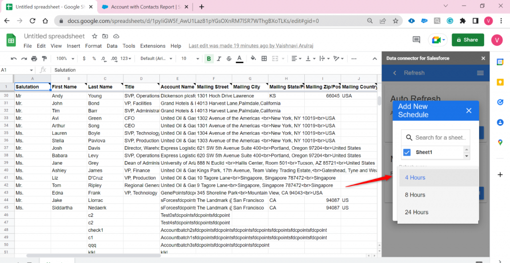Open the Borders tool
This screenshot has height=263, width=510.
[x=264, y=59]
